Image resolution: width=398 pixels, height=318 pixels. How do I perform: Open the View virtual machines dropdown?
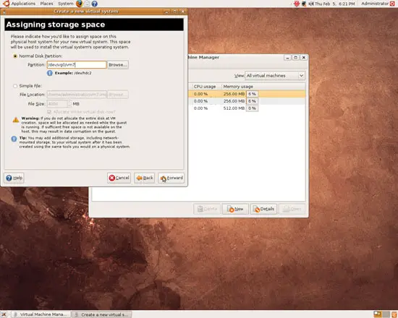(x=275, y=76)
